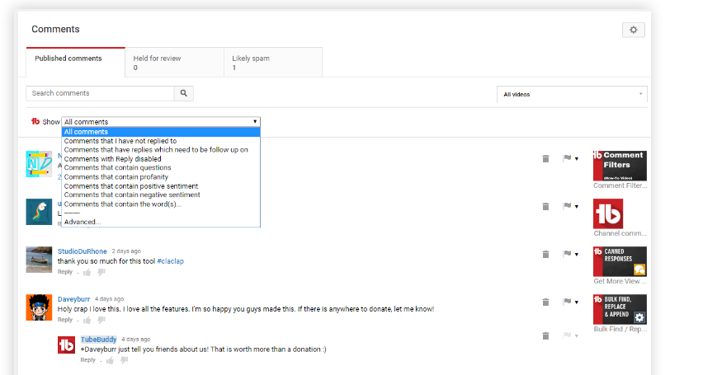Image resolution: width=703 pixels, height=375 pixels.
Task: Reply to Daveyburr's comment
Action: click(65, 320)
